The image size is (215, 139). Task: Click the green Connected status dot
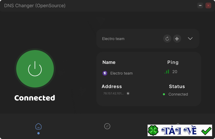(164, 94)
